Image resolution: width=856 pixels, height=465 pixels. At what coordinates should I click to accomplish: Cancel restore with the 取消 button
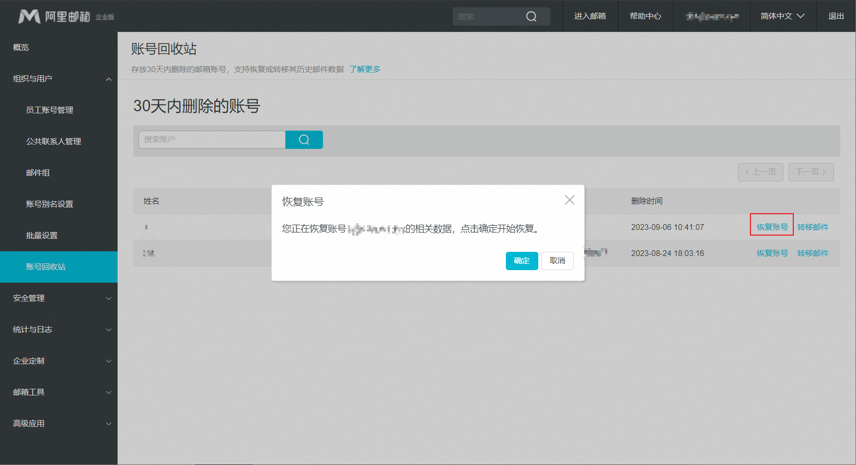[x=557, y=261]
